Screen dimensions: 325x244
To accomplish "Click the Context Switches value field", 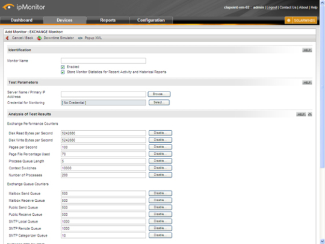I will (x=104, y=168).
